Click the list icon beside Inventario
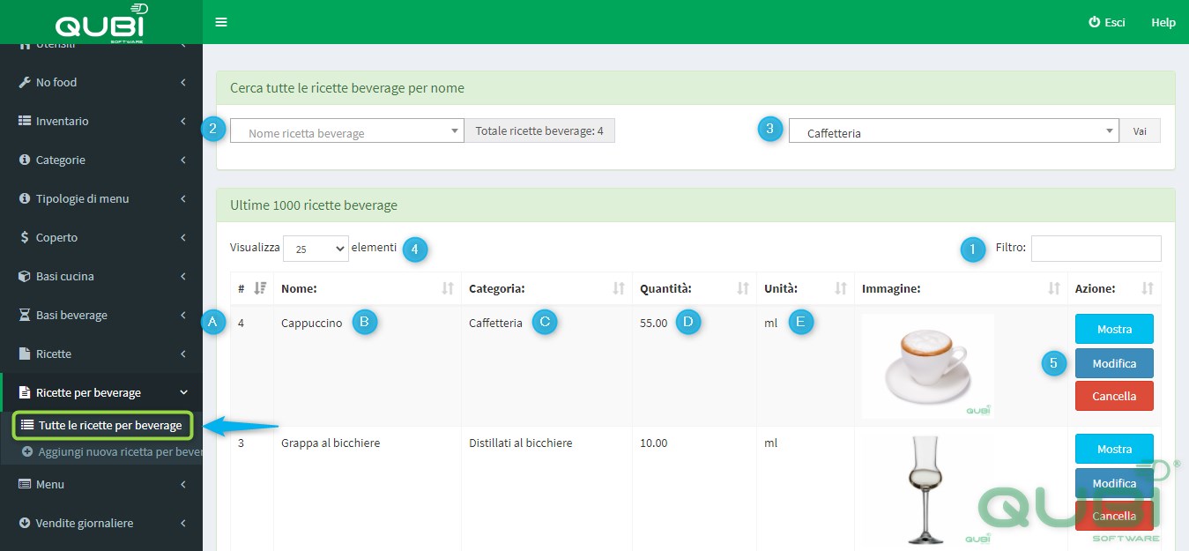This screenshot has width=1189, height=551. (25, 121)
